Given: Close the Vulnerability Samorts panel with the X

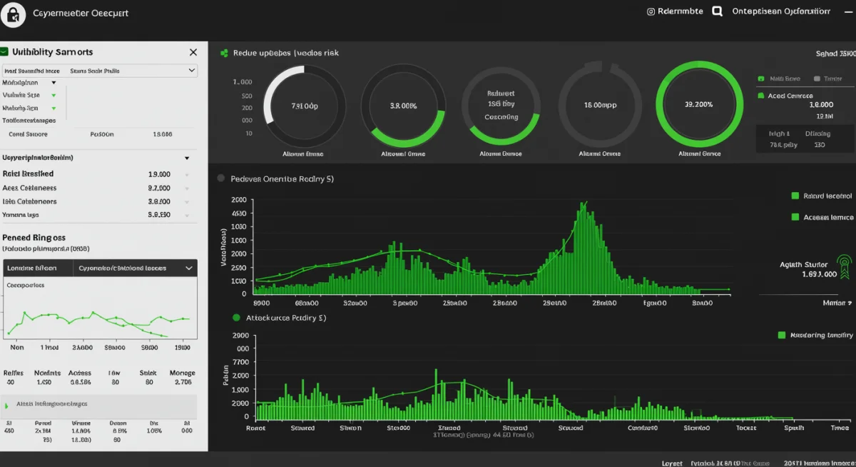Looking at the screenshot, I should tap(193, 51).
